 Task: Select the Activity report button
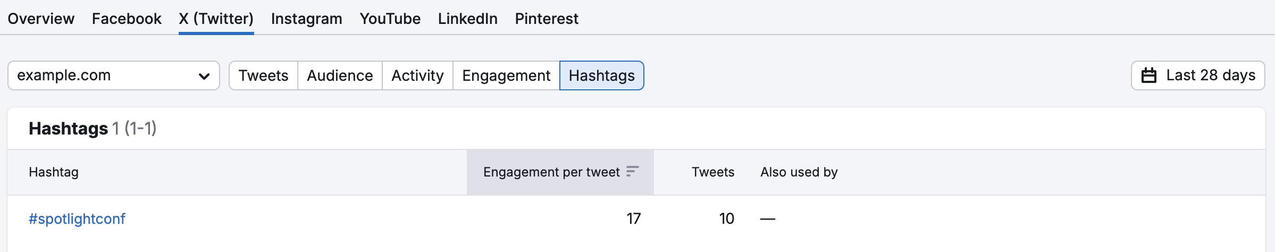pos(418,75)
